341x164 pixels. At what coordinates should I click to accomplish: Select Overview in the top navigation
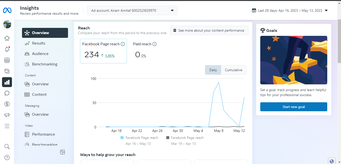coord(45,33)
